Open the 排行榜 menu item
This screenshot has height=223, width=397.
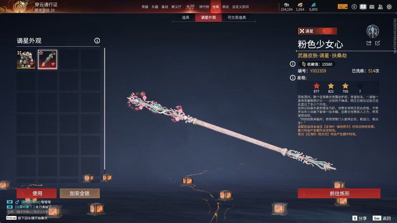coord(204,7)
